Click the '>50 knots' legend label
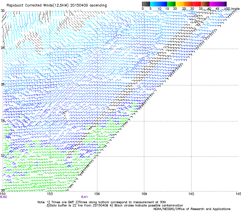This screenshot has height=211, width=241. point(232,9)
